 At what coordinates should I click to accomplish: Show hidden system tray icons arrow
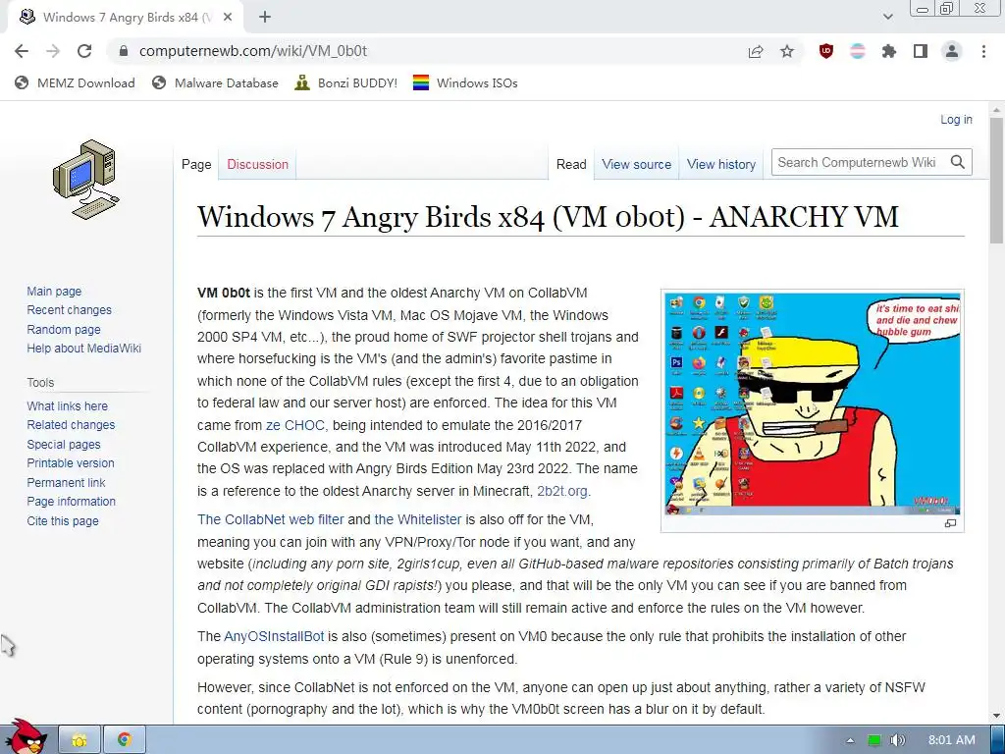(850, 740)
